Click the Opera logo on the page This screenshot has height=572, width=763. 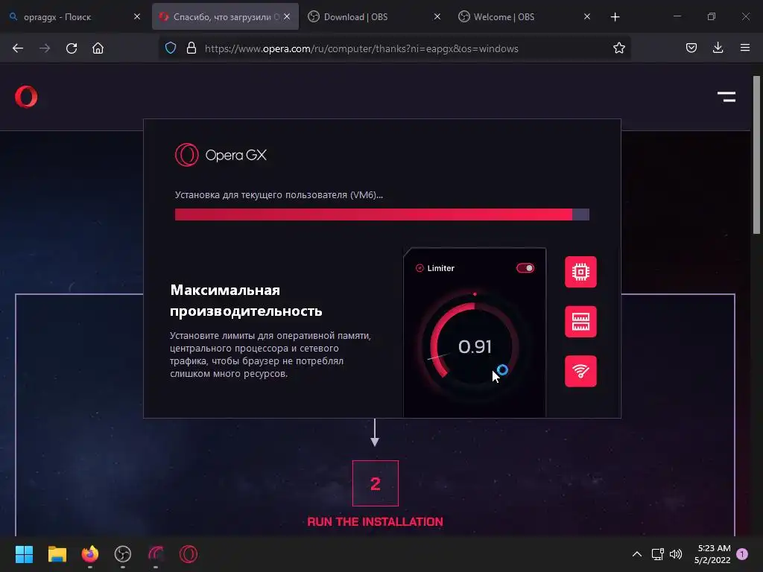point(26,96)
